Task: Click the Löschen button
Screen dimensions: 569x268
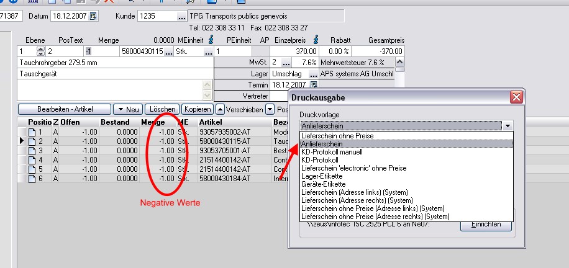Action: [162, 109]
